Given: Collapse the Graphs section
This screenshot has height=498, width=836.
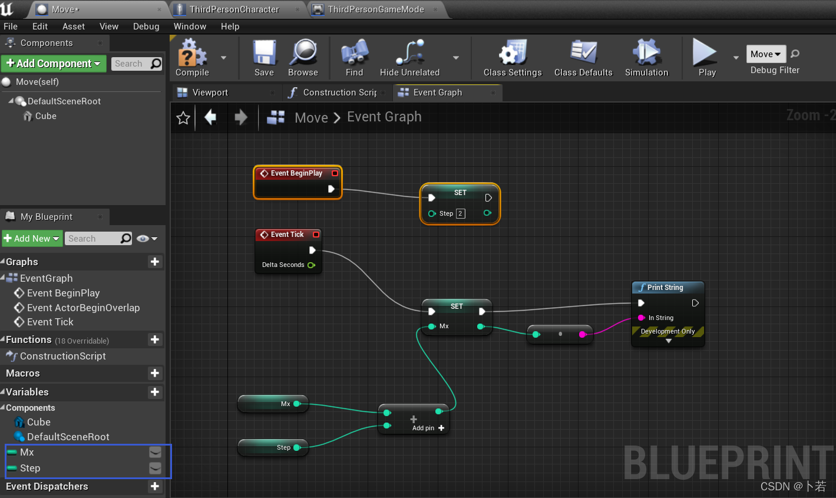Looking at the screenshot, I should pos(3,262).
